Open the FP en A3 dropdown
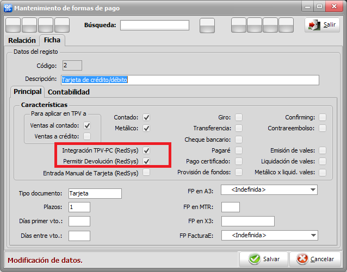Screen dimensions: 347x272 click(269, 190)
